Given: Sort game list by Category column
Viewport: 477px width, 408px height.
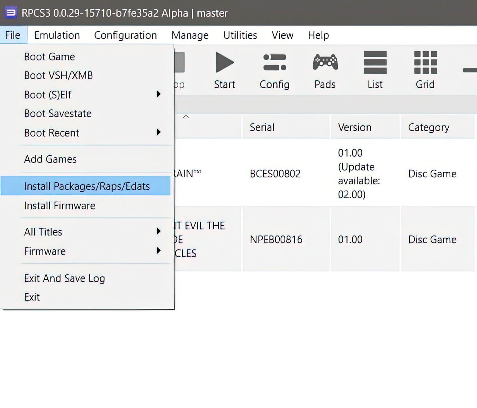Looking at the screenshot, I should [429, 127].
